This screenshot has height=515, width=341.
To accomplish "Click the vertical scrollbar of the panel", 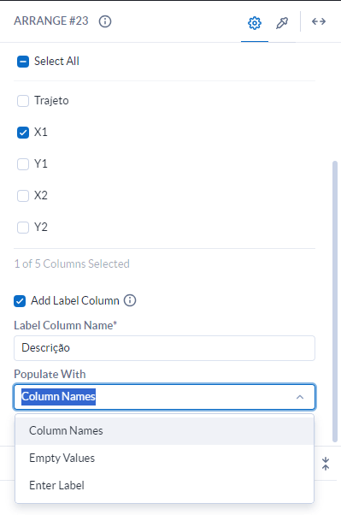I will [x=335, y=301].
